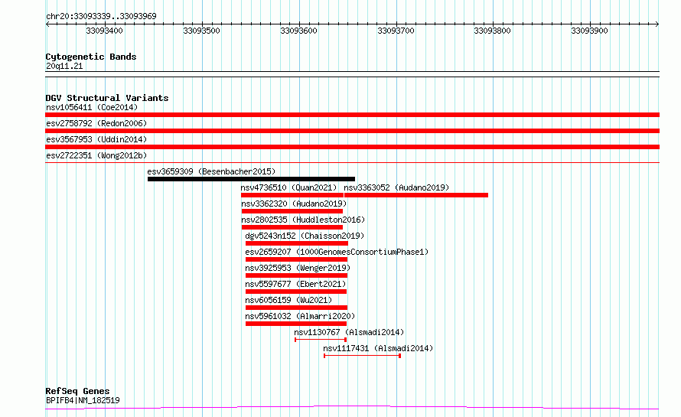The height and width of the screenshot is (417, 681).
Task: Click nsv3925953 (Wenger2019) label
Action: click(x=298, y=268)
